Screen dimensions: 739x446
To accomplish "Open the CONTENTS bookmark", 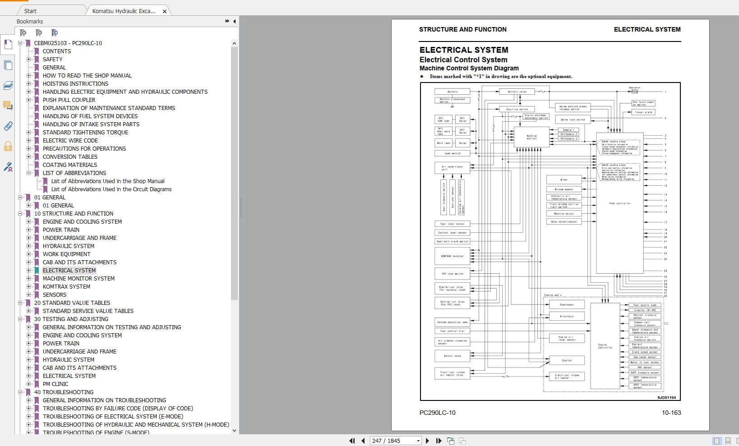I will [x=57, y=51].
